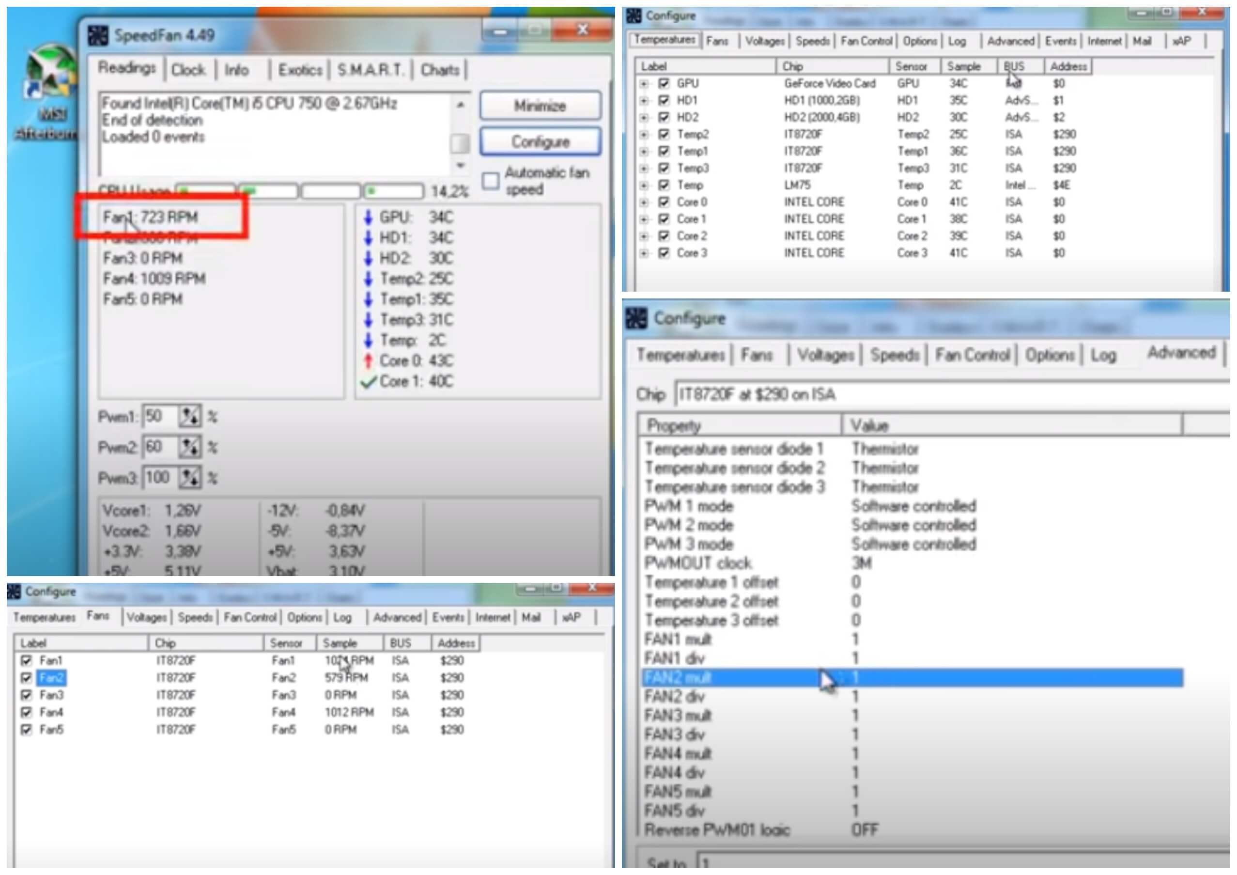Uncheck the Fan5 checkbox in the fan list

(26, 730)
